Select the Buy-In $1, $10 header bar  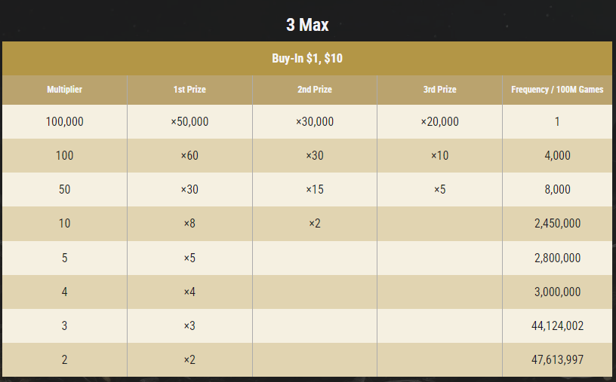pos(307,59)
